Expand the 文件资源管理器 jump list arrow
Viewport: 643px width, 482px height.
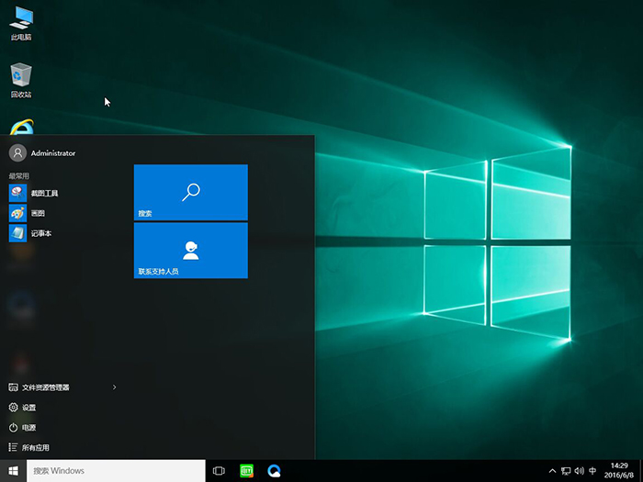[114, 387]
